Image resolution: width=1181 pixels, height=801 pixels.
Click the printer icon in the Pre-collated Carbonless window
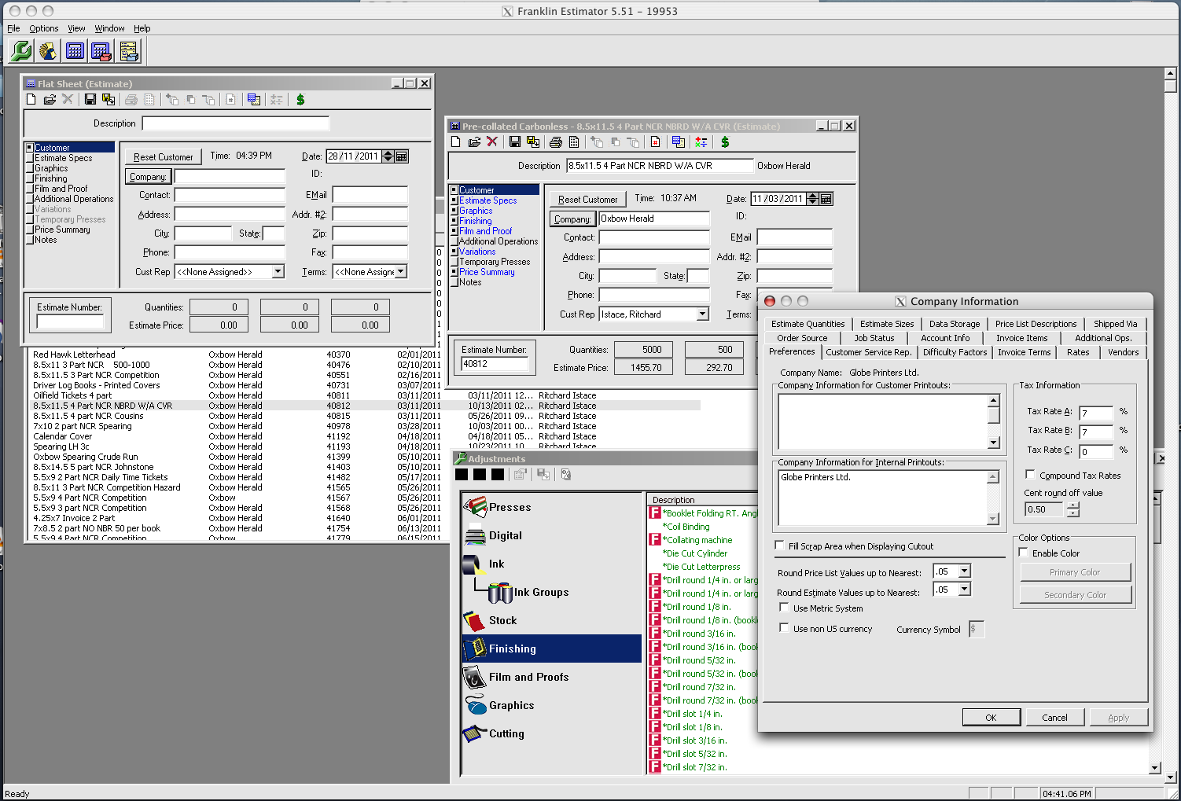click(x=556, y=142)
